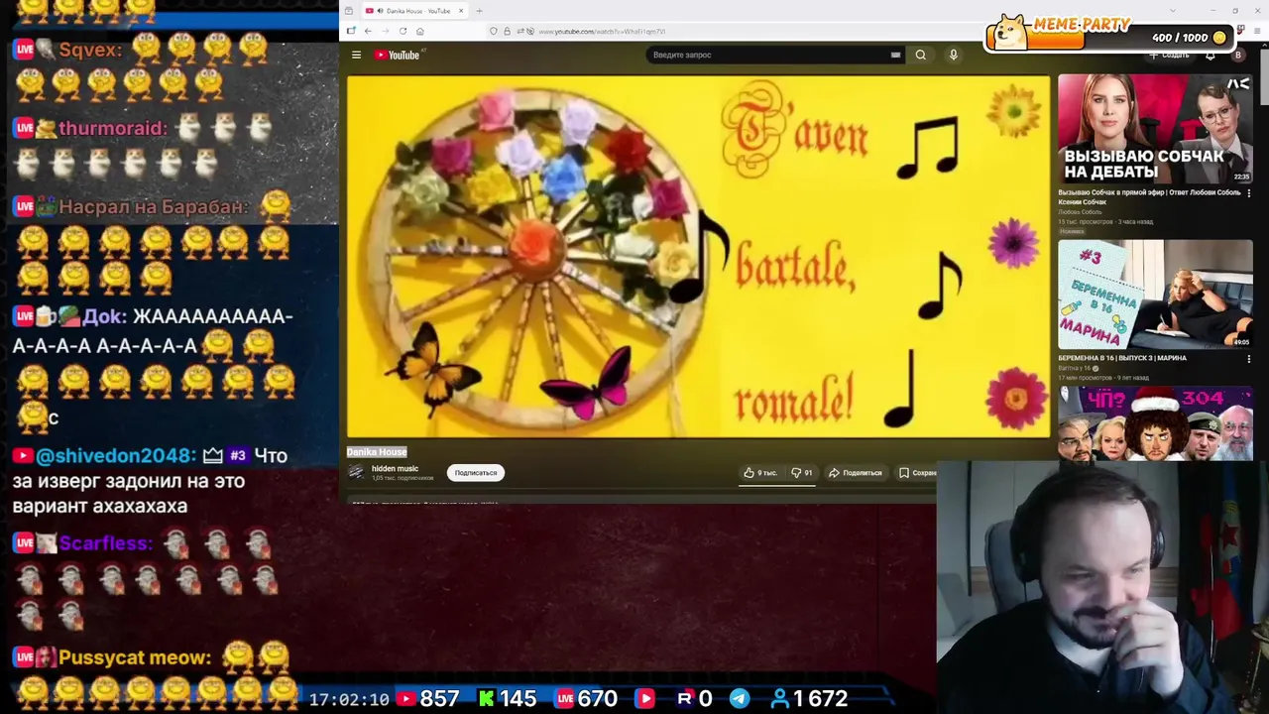Open the Беременна в 16 Марина thumbnail
Viewport: 1269px width, 714px height.
click(x=1155, y=295)
